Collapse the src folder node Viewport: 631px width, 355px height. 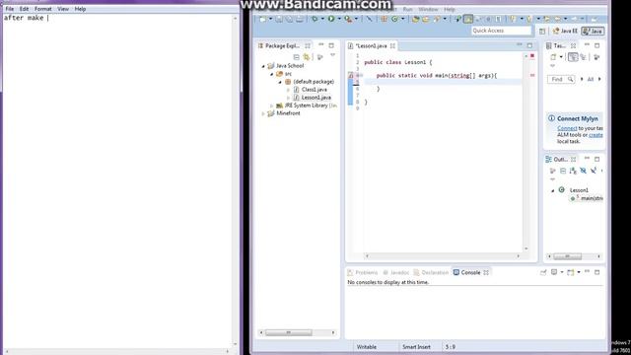272,74
